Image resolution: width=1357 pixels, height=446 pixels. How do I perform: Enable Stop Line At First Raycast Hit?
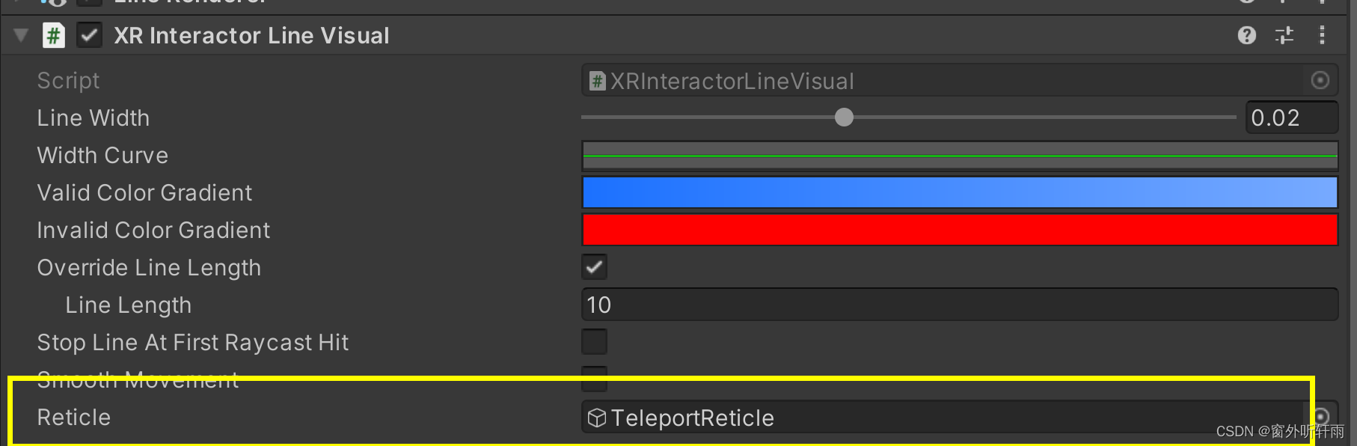[595, 342]
